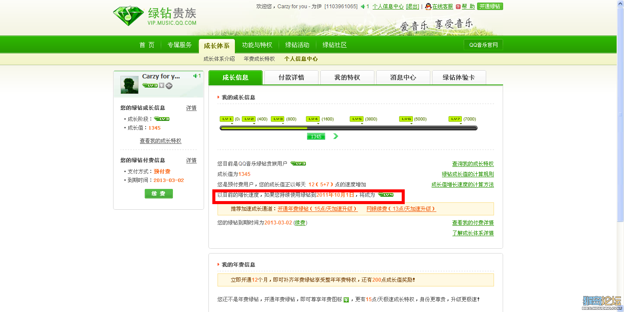Open the 绿钻社区 nav item
The height and width of the screenshot is (312, 624).
335,45
